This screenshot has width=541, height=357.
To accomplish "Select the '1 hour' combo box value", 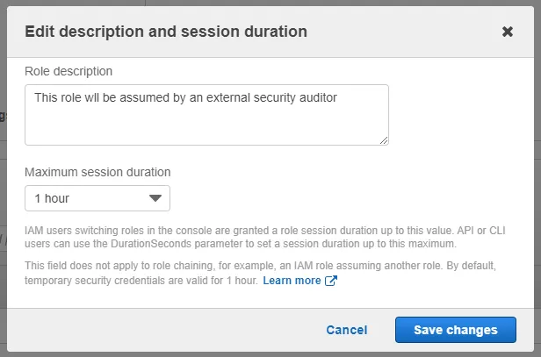I will tap(53, 198).
